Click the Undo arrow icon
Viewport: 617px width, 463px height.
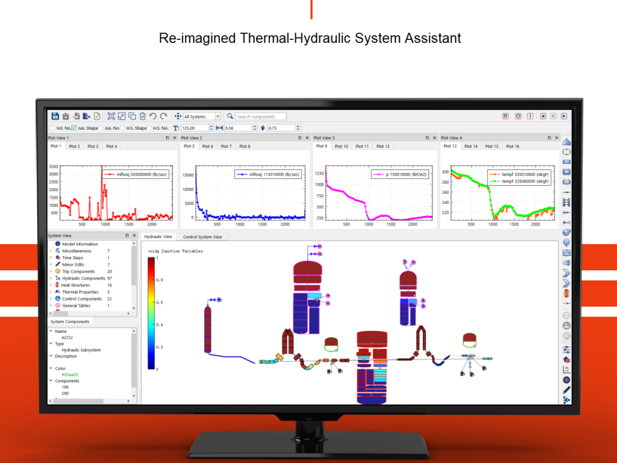tap(153, 116)
